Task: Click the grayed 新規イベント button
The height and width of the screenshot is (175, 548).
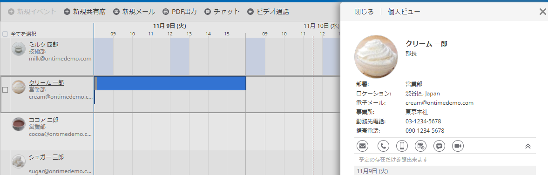Action: tap(32, 12)
